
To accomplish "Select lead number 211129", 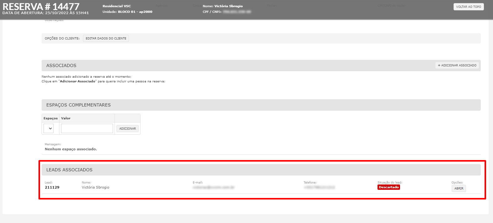I will tap(52, 187).
